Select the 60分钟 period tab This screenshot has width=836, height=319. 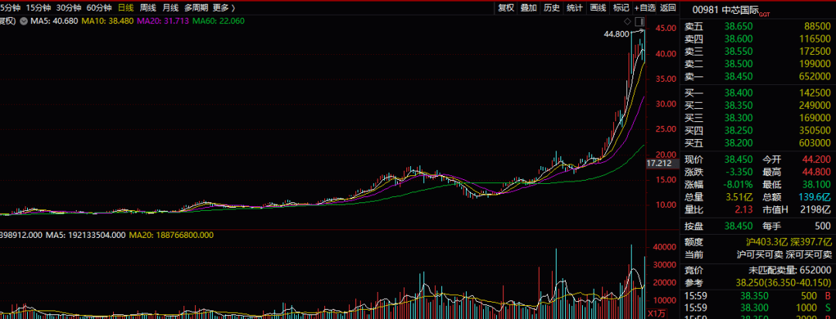pyautogui.click(x=99, y=8)
